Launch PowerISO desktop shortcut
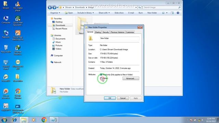The image size is (219, 123). point(6,78)
